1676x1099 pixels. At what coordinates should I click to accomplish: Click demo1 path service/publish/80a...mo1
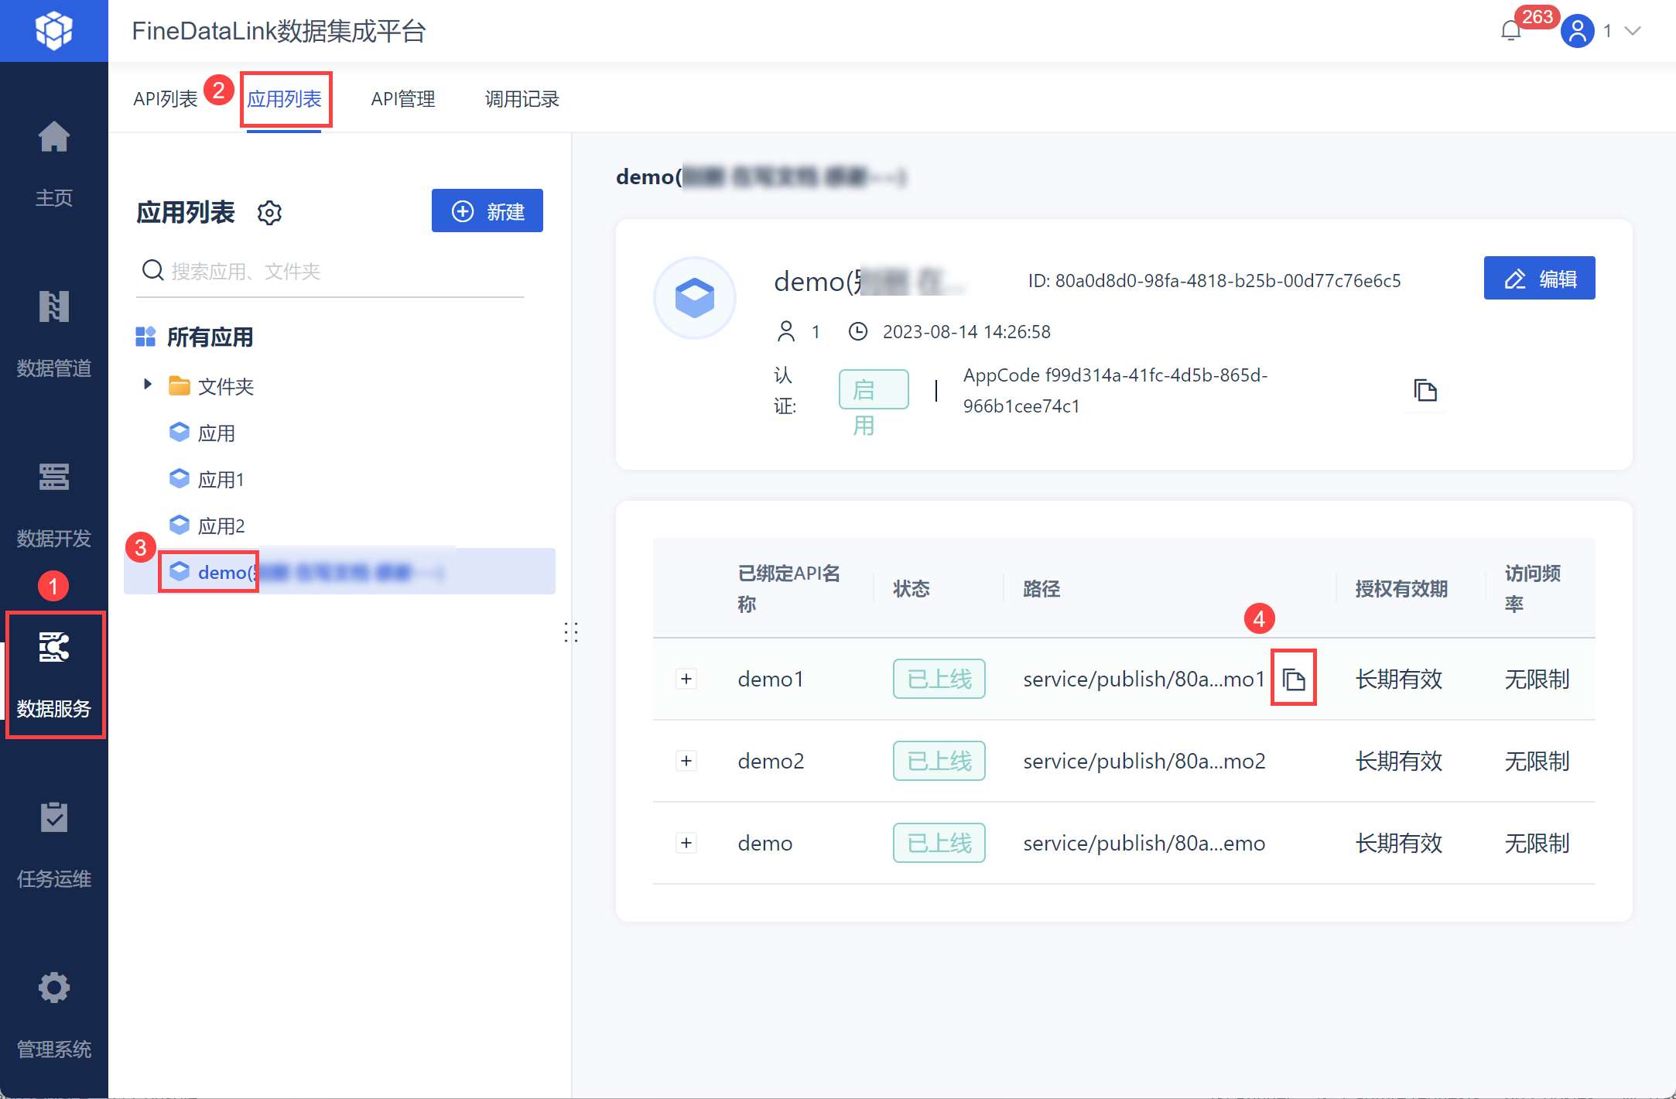(x=1144, y=679)
